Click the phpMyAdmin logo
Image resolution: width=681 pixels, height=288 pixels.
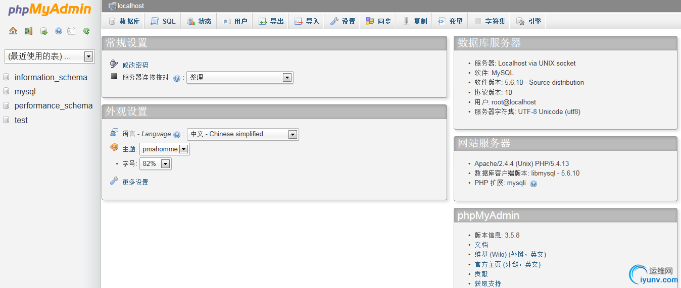[50, 10]
